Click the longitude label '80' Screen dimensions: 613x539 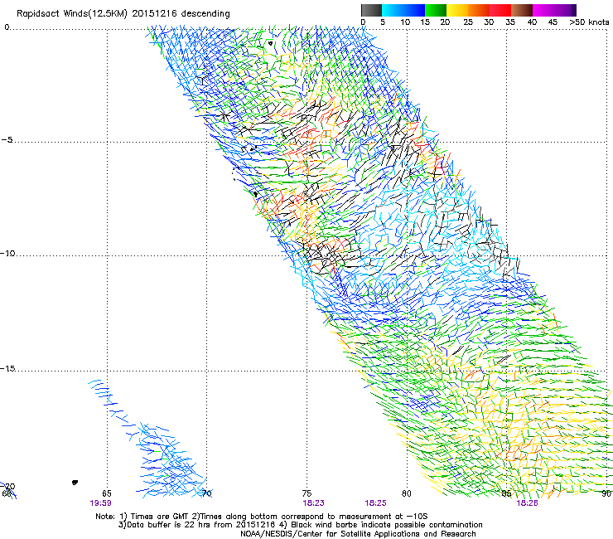tap(407, 493)
